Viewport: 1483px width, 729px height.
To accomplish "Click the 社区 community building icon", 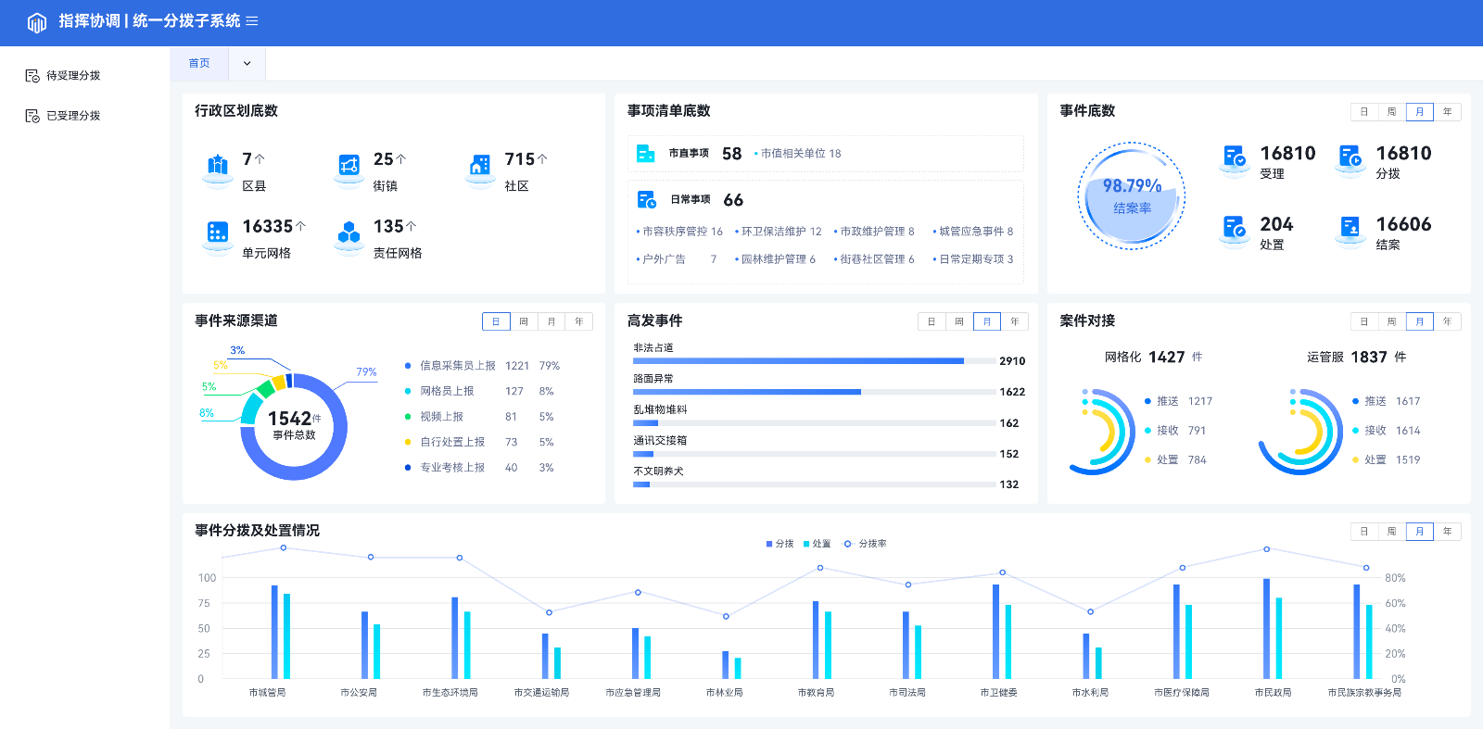I will [480, 167].
